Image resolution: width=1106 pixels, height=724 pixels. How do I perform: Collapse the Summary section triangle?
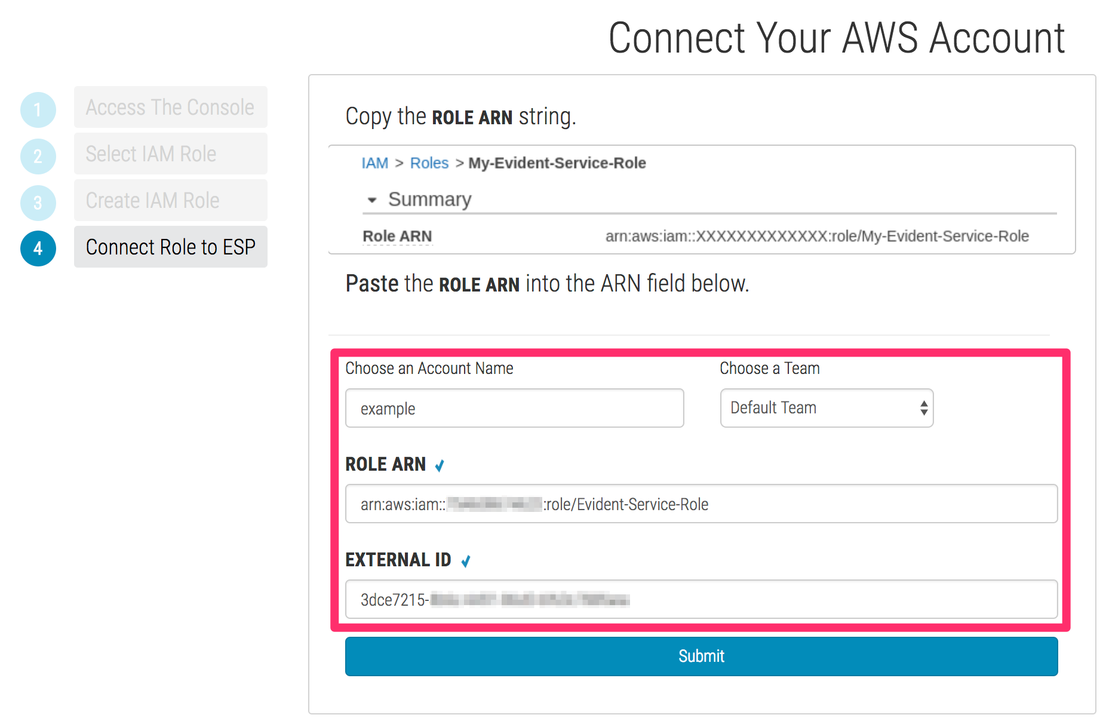coord(372,200)
